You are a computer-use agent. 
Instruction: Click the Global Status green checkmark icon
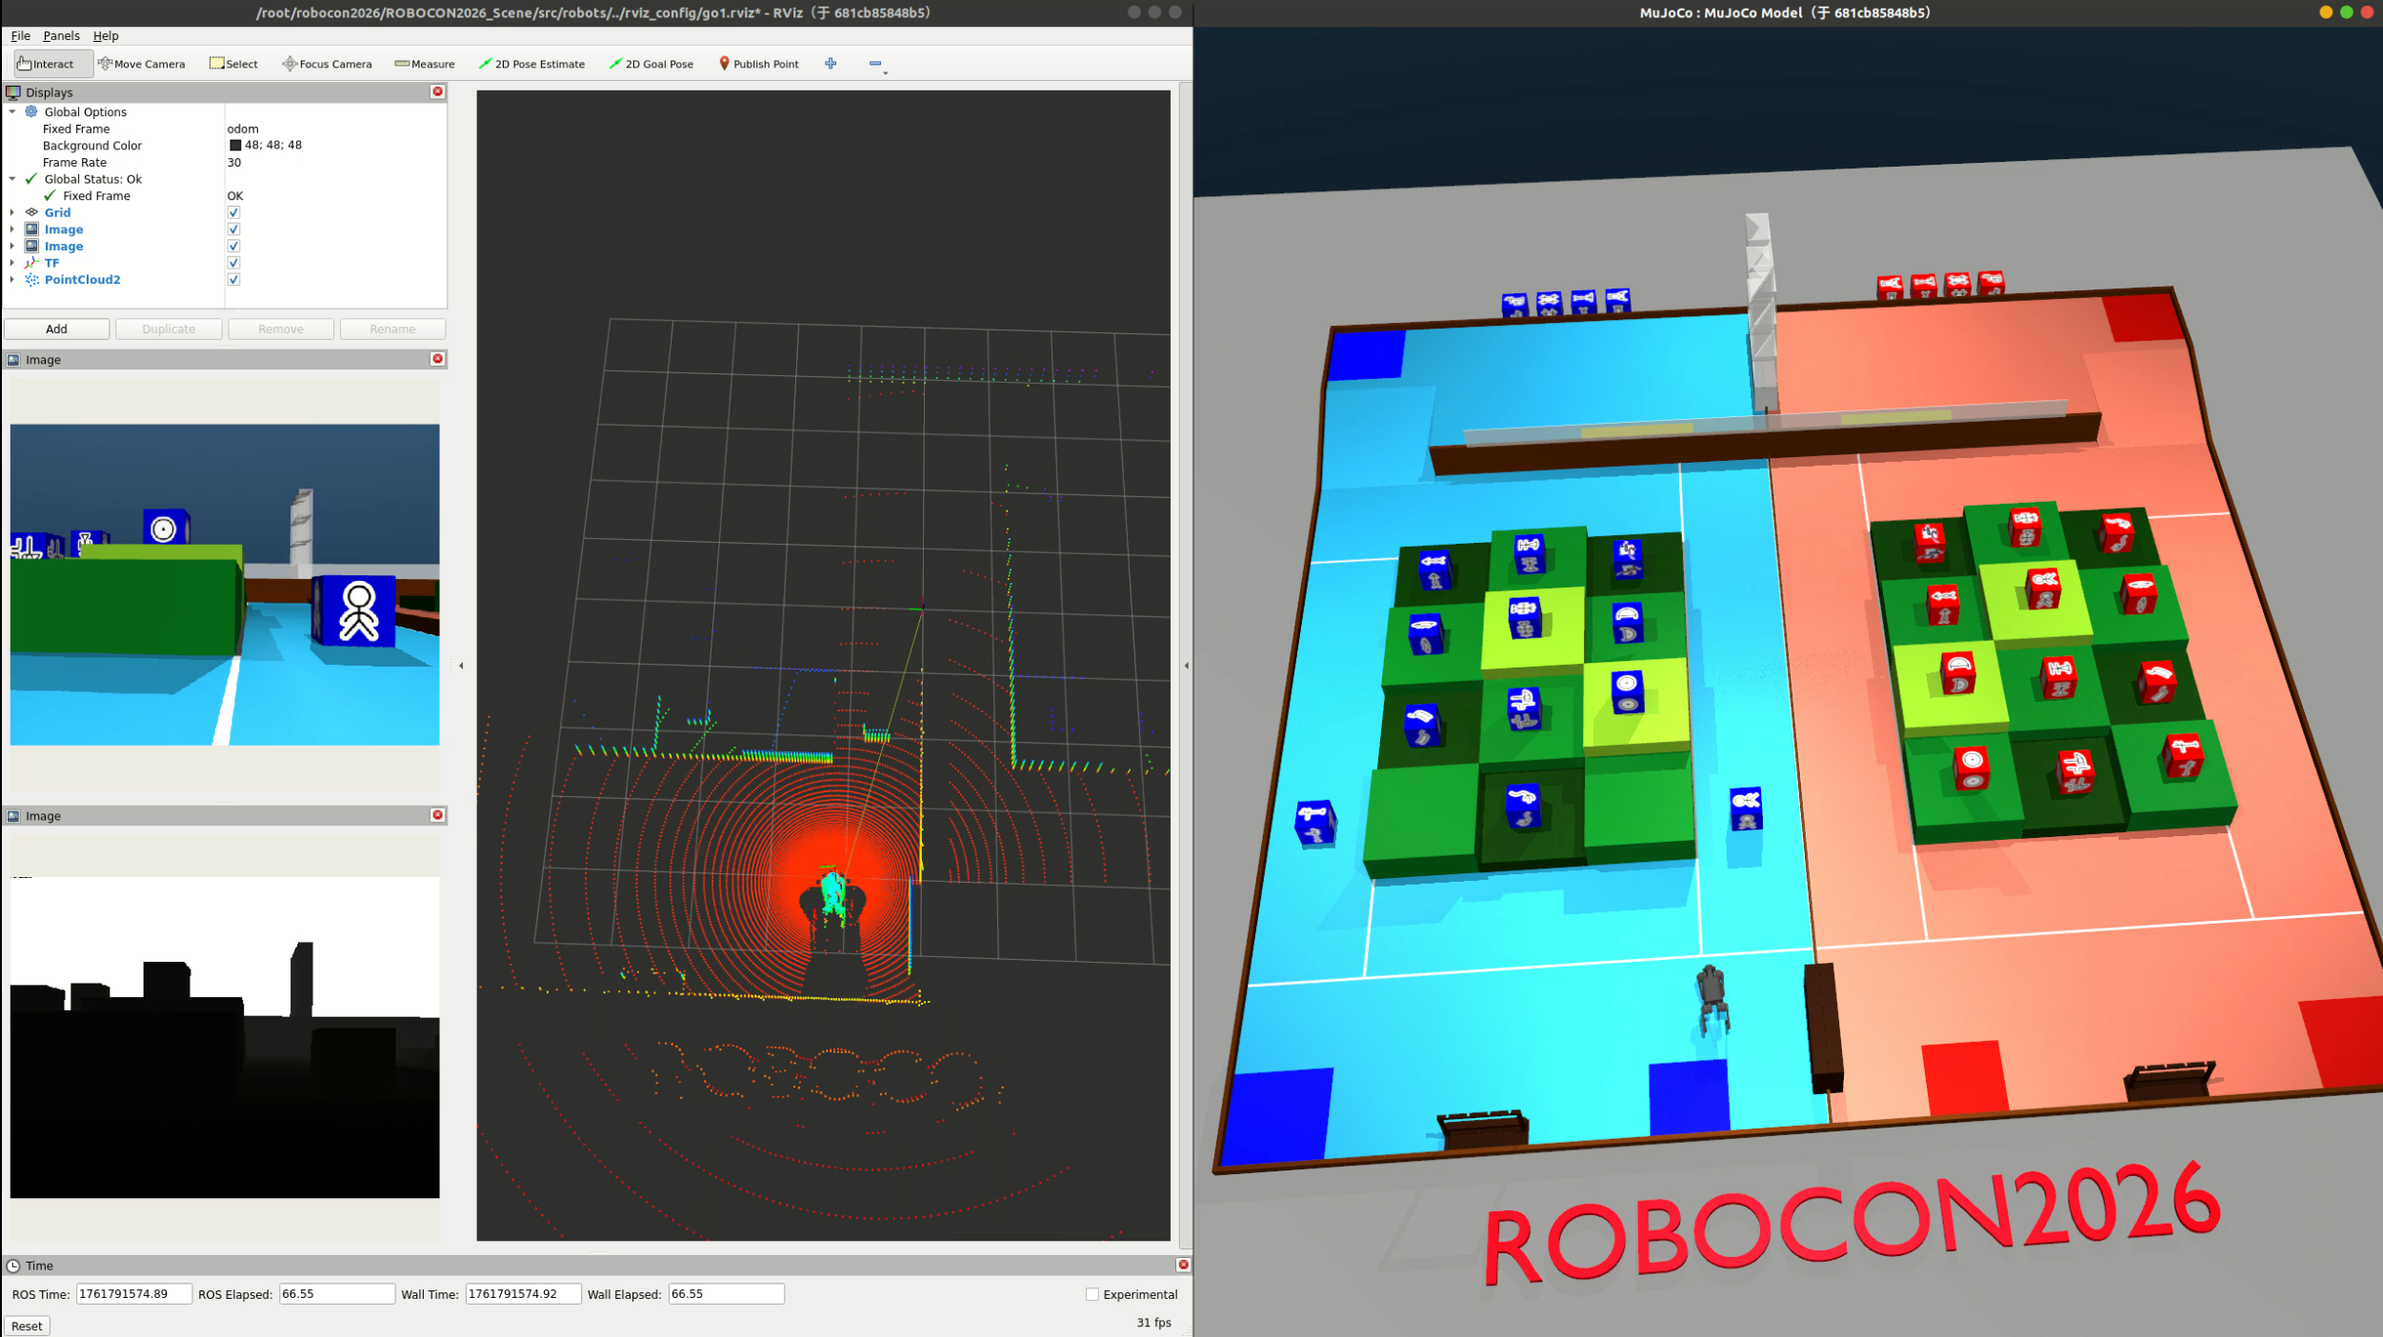tap(31, 179)
